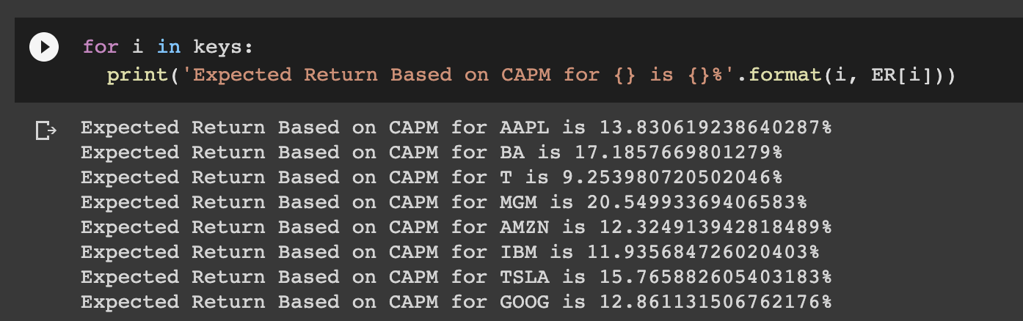
Task: Click the cell output toggle icon
Action: 45,131
